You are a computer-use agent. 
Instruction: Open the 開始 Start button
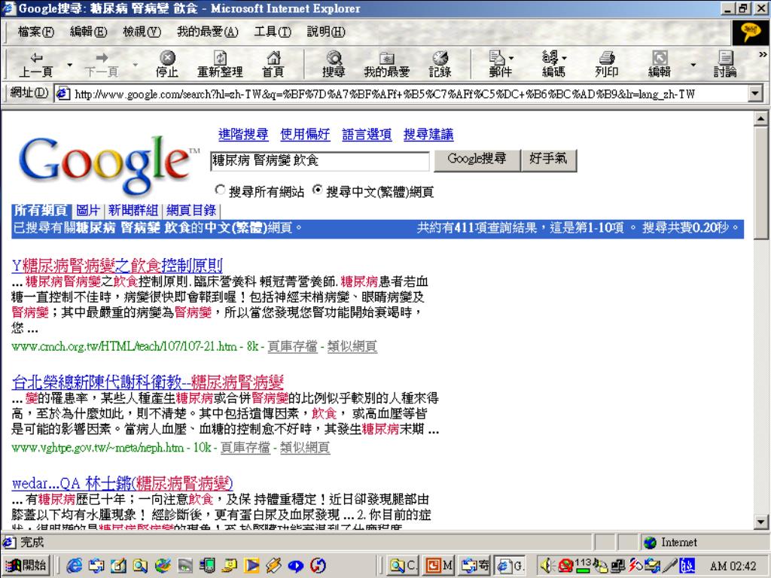(x=27, y=566)
